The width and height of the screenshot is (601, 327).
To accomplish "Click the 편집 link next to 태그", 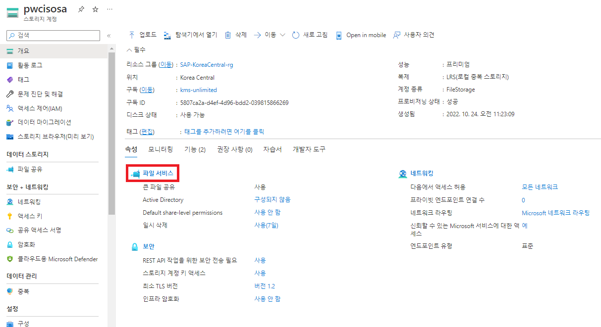I will coord(148,132).
